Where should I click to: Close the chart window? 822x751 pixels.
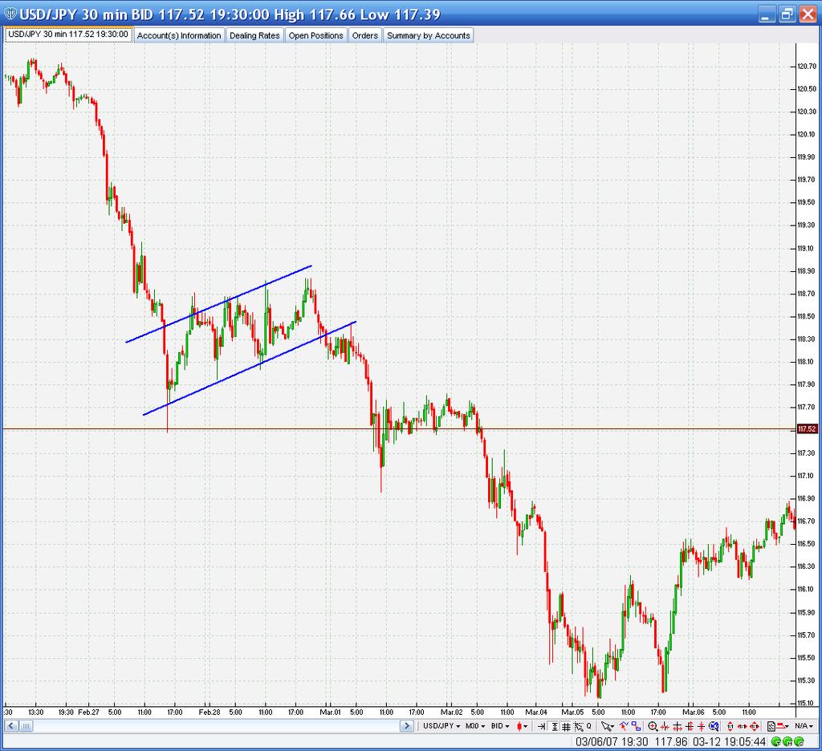(x=807, y=14)
